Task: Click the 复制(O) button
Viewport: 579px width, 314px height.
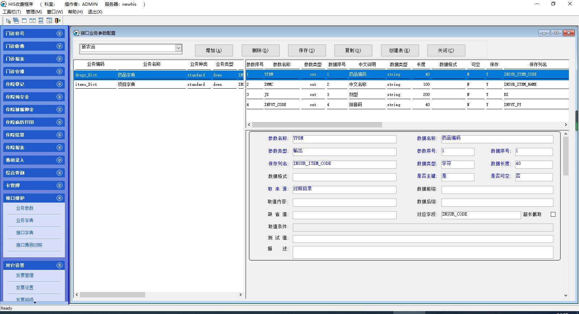Action: (x=353, y=50)
